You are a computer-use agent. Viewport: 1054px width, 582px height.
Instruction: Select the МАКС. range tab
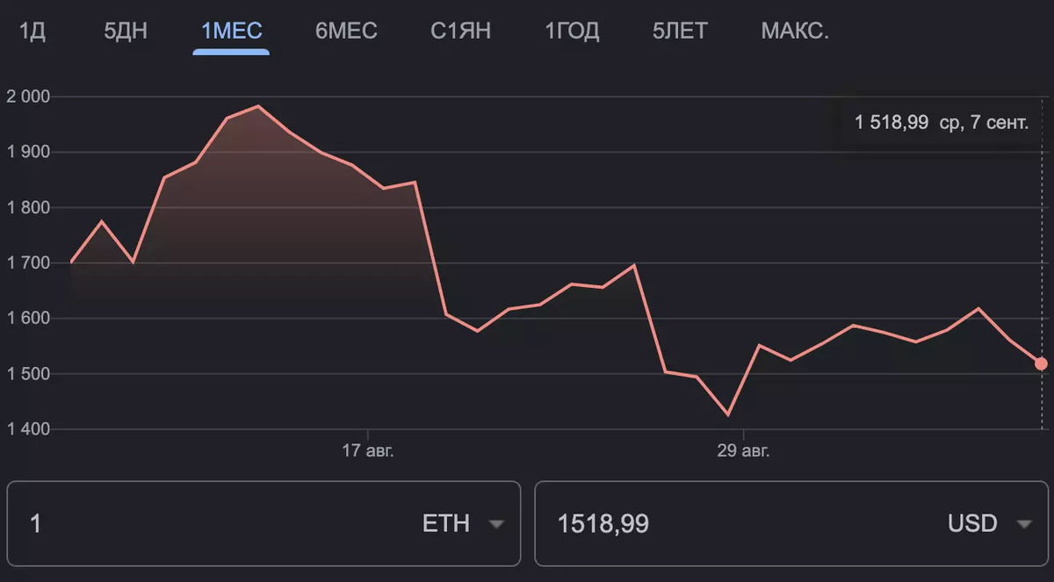(x=795, y=32)
